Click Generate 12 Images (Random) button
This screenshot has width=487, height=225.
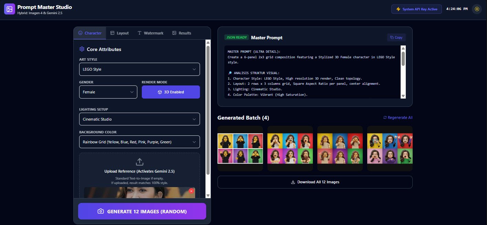click(x=142, y=211)
